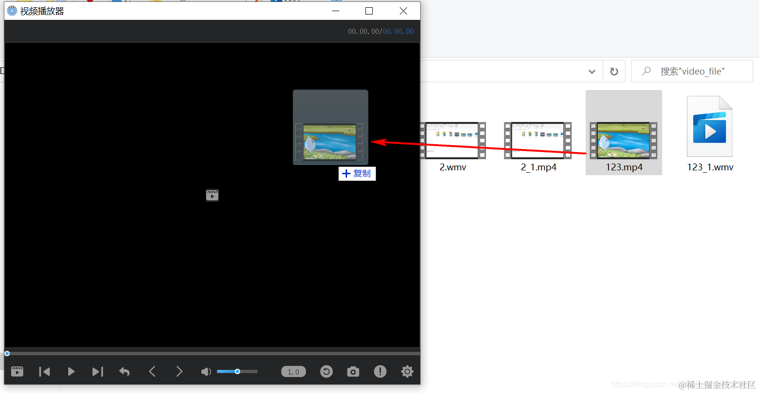Image resolution: width=759 pixels, height=393 pixels.
Task: Maximize the video player window
Action: (x=369, y=11)
